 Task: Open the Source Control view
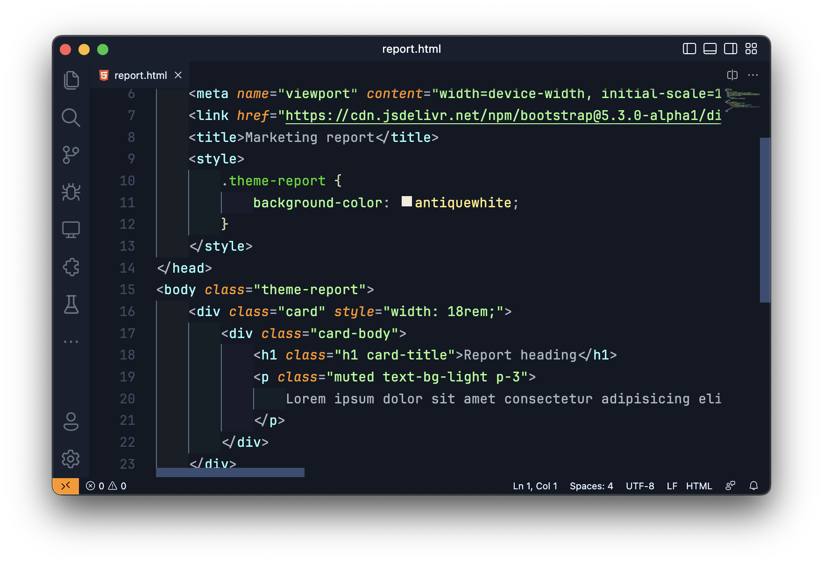[71, 155]
